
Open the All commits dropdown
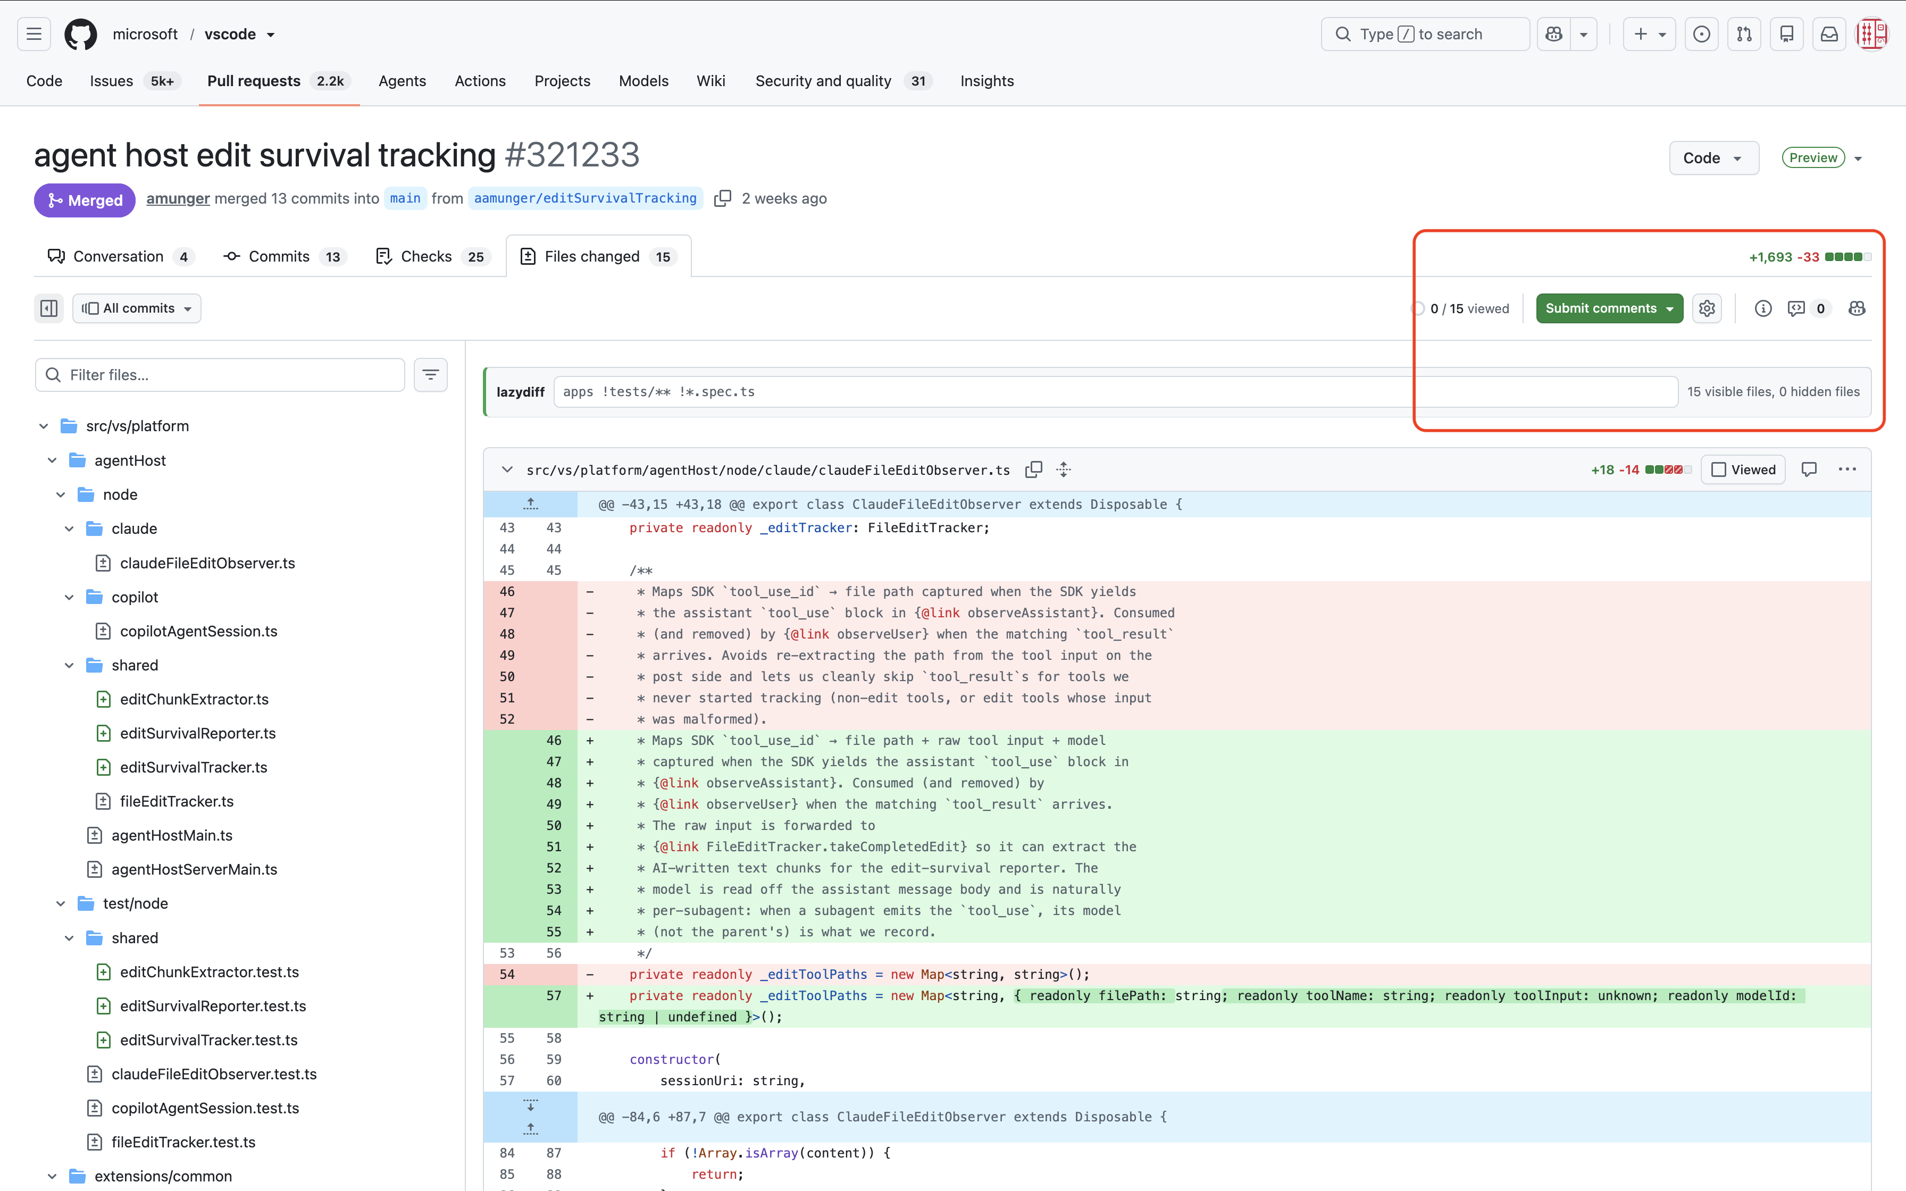tap(137, 308)
